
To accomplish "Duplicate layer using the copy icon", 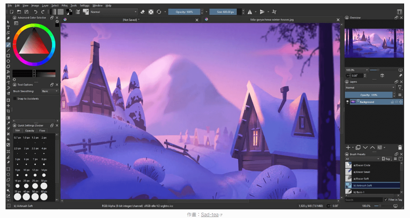I will pyautogui.click(x=358, y=148).
